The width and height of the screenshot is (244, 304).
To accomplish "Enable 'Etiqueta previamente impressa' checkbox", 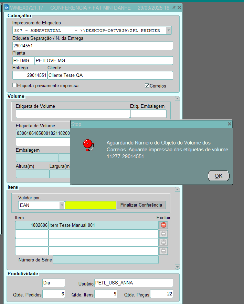I will tap(14, 85).
